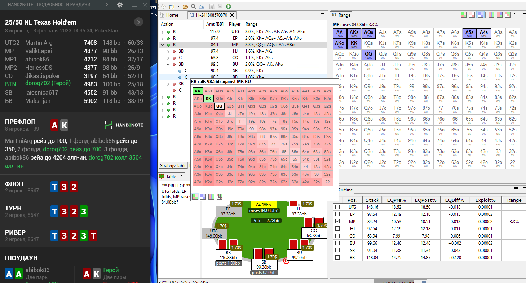Toggle the BB row checkbox

pos(337,257)
